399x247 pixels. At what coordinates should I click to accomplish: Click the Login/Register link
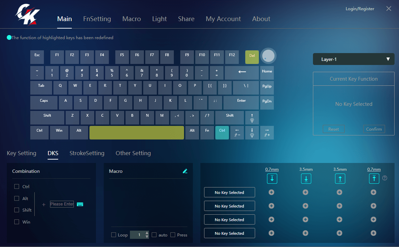[360, 9]
